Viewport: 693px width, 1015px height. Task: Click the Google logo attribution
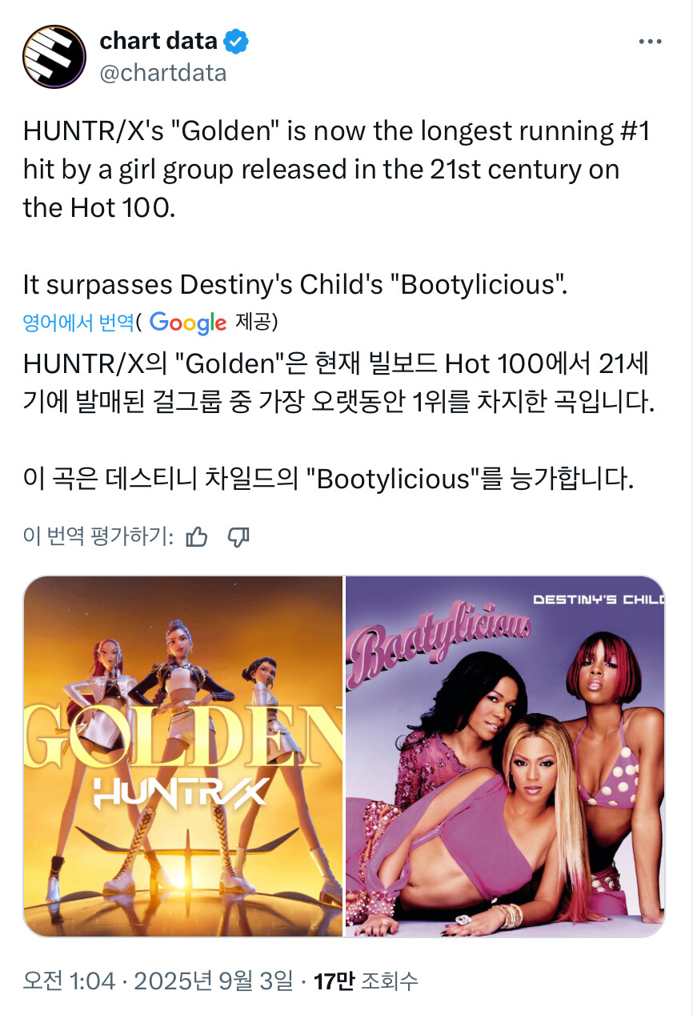click(187, 323)
